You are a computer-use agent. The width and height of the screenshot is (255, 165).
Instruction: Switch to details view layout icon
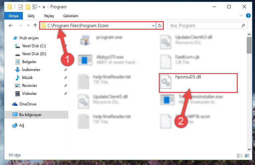[240, 156]
